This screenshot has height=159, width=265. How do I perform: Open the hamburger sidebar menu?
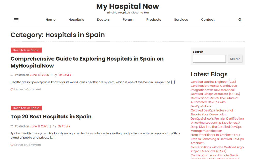(16, 20)
